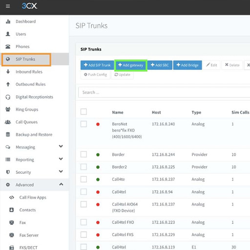Viewport: 250px width, 250px height.
Task: Click the 3CX logo
Action: (x=29, y=6)
